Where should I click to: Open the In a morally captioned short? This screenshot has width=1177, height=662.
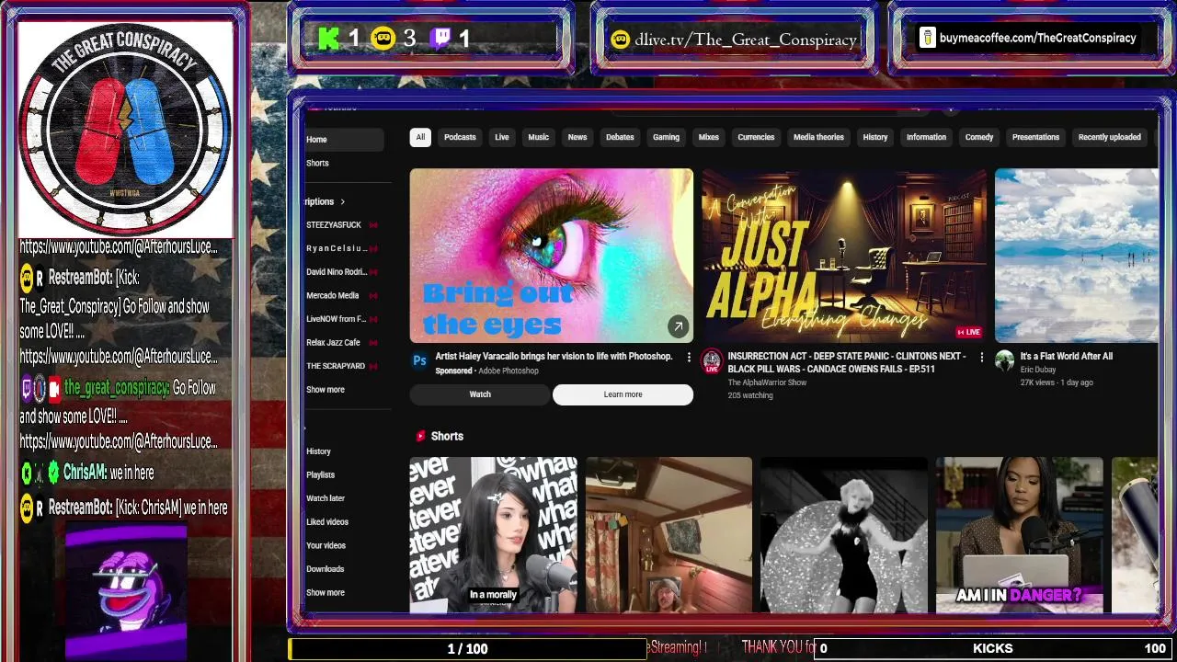click(x=493, y=534)
